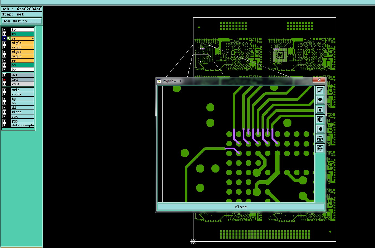This screenshot has width=375, height=248.
Task: Click the origin crosshair marker below the panel
Action: click(x=193, y=242)
